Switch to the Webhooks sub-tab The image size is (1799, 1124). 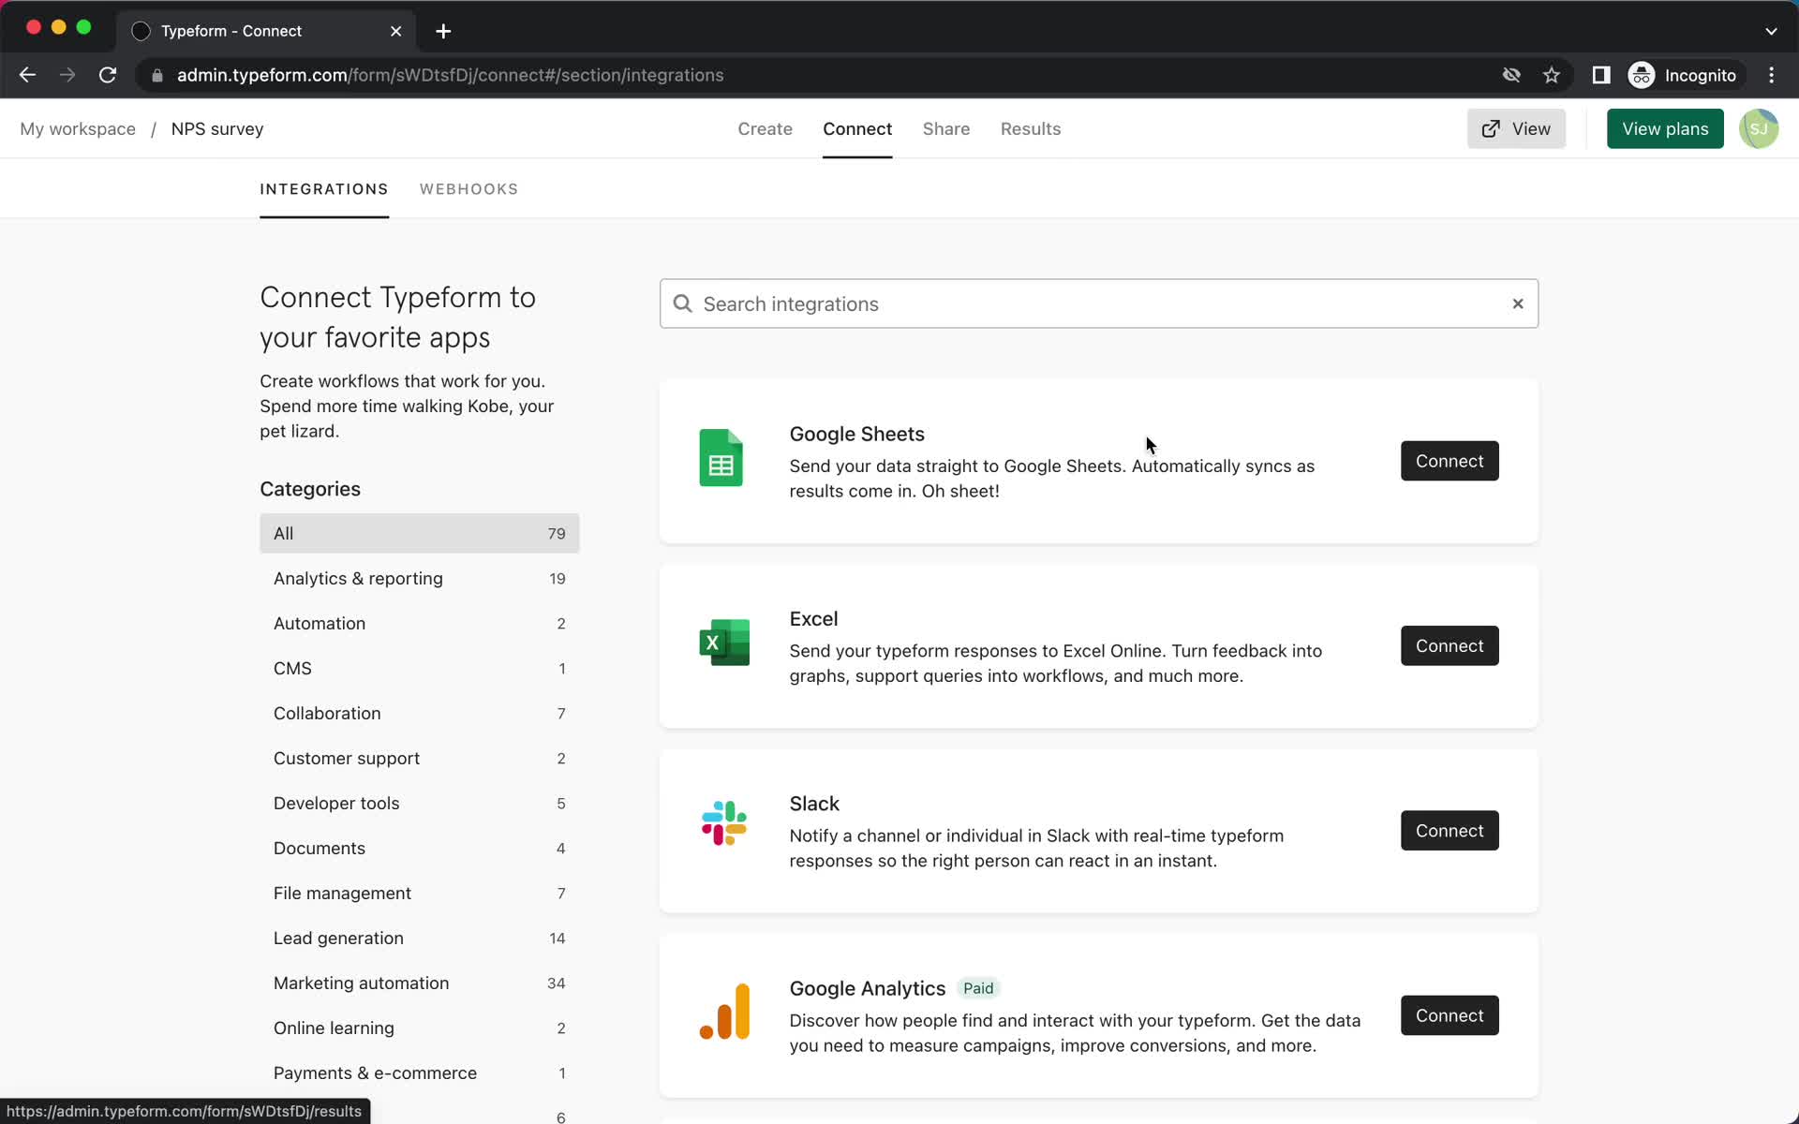click(468, 189)
